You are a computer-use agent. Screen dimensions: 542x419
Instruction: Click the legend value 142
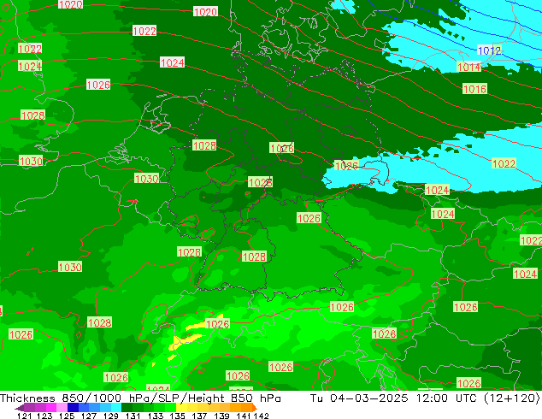point(262,416)
